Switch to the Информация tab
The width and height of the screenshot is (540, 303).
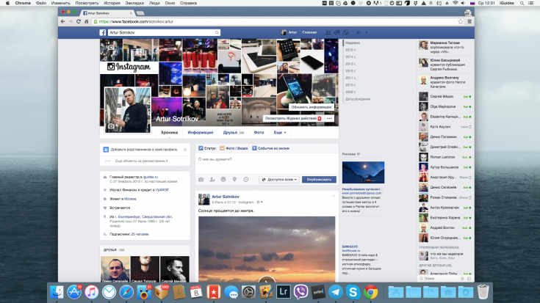[x=200, y=133]
